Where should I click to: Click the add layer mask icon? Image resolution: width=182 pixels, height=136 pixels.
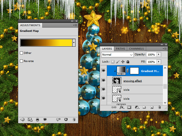click(129, 107)
